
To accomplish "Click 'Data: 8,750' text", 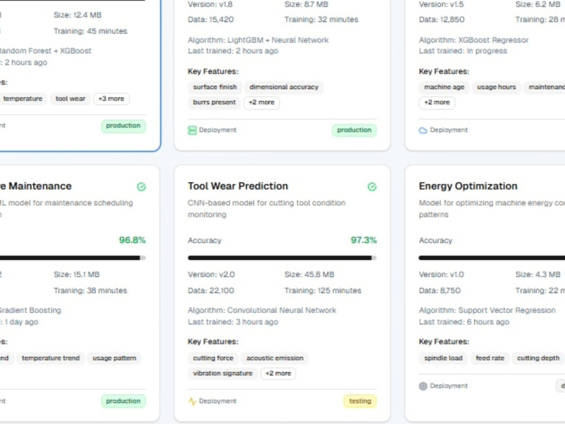I will tap(440, 291).
